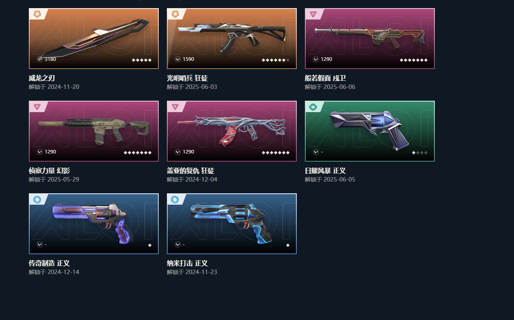Image resolution: width=514 pixels, height=320 pixels.
Task: Click the 纳米打击 正义 skin title
Action: [x=187, y=263]
